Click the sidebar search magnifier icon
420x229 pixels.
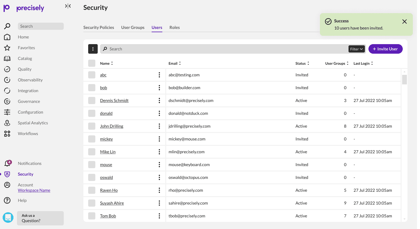tap(7, 26)
